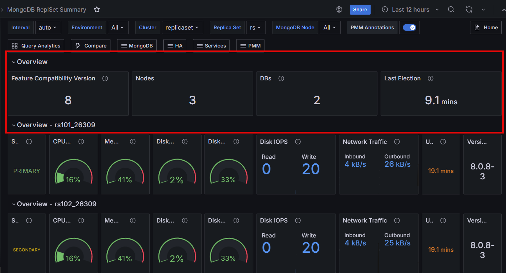Open the HA dashboards menu
Viewport: 506px width, 273px height.
(x=175, y=46)
